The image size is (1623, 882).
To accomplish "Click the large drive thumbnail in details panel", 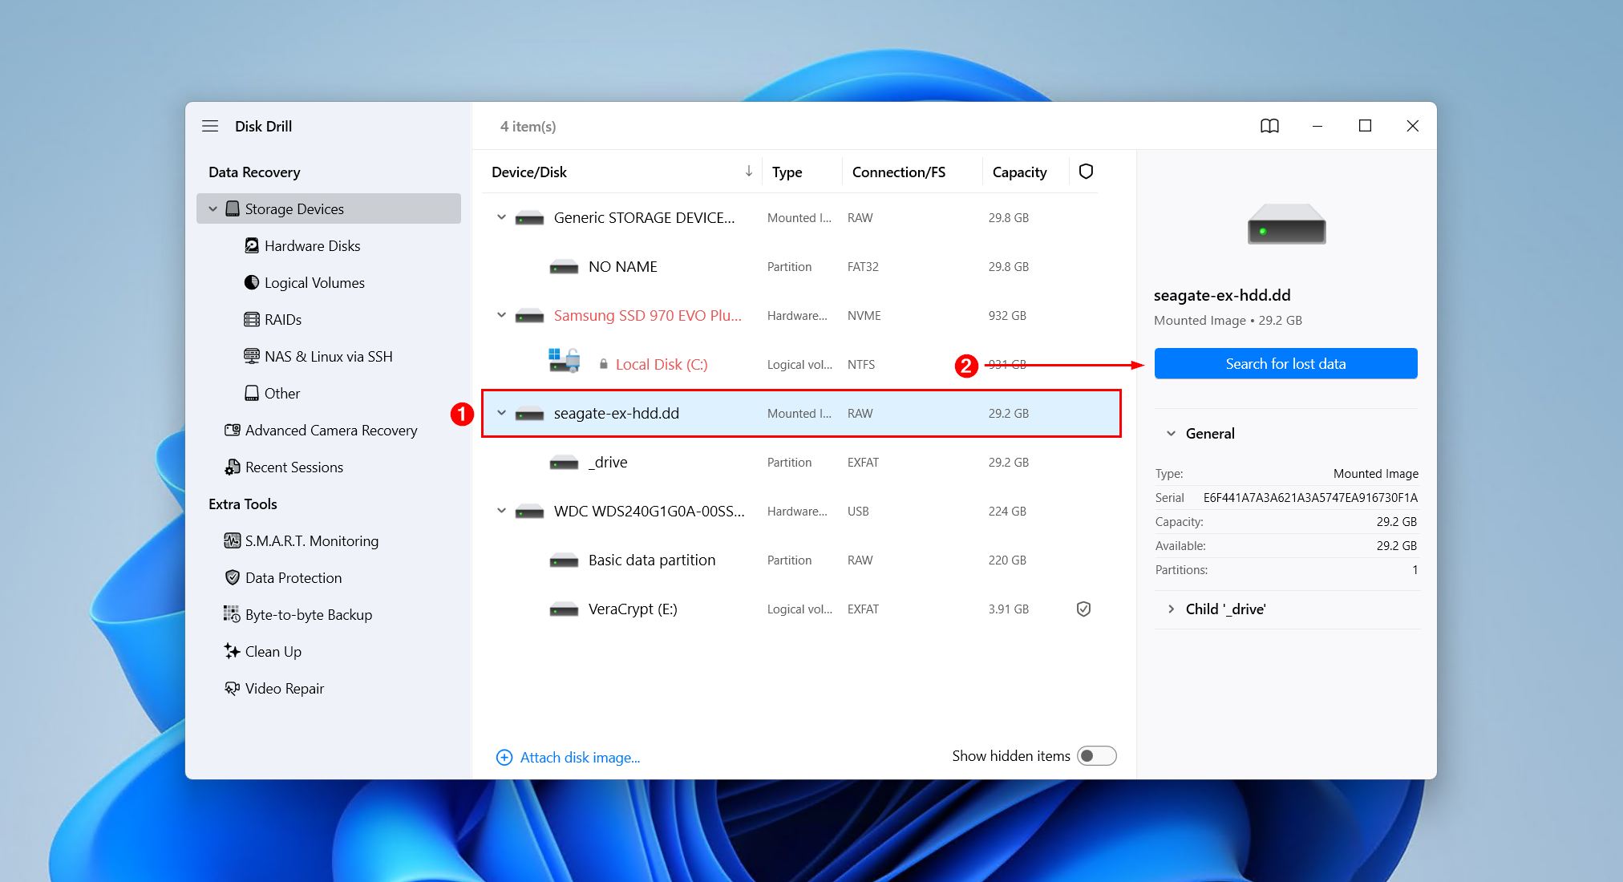I will coord(1286,224).
